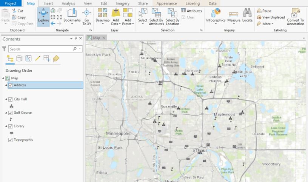The width and height of the screenshot is (308, 182).
Task: Open the Imagery ribbon tab
Action: (123, 3)
